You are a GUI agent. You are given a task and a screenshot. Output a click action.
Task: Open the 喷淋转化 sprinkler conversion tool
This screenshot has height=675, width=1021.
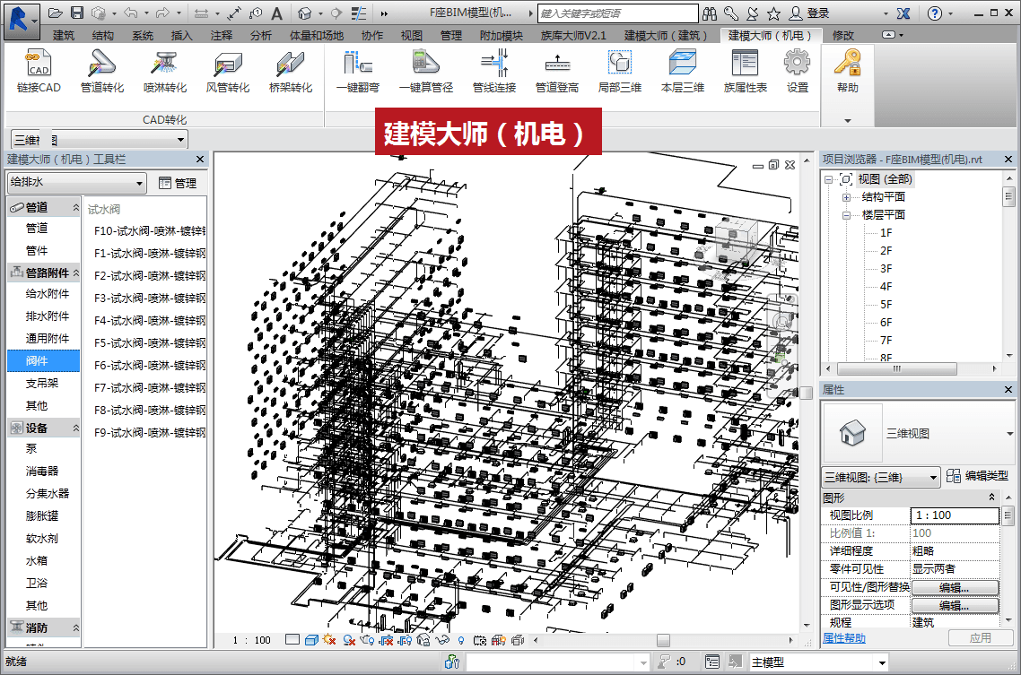(x=165, y=72)
